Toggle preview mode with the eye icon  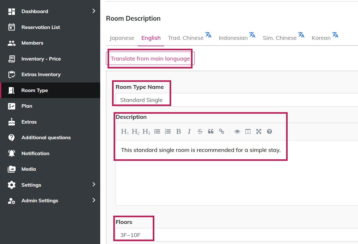(x=237, y=132)
